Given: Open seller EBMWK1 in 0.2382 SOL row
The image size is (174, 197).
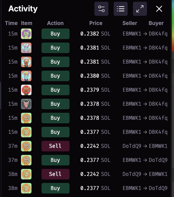Looking at the screenshot, I should (132, 34).
